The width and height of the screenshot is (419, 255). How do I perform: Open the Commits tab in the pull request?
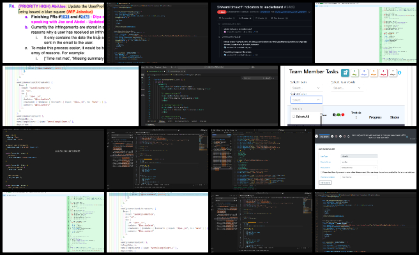coord(245,18)
